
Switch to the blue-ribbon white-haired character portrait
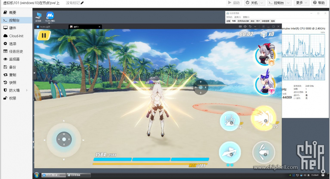click(x=265, y=83)
